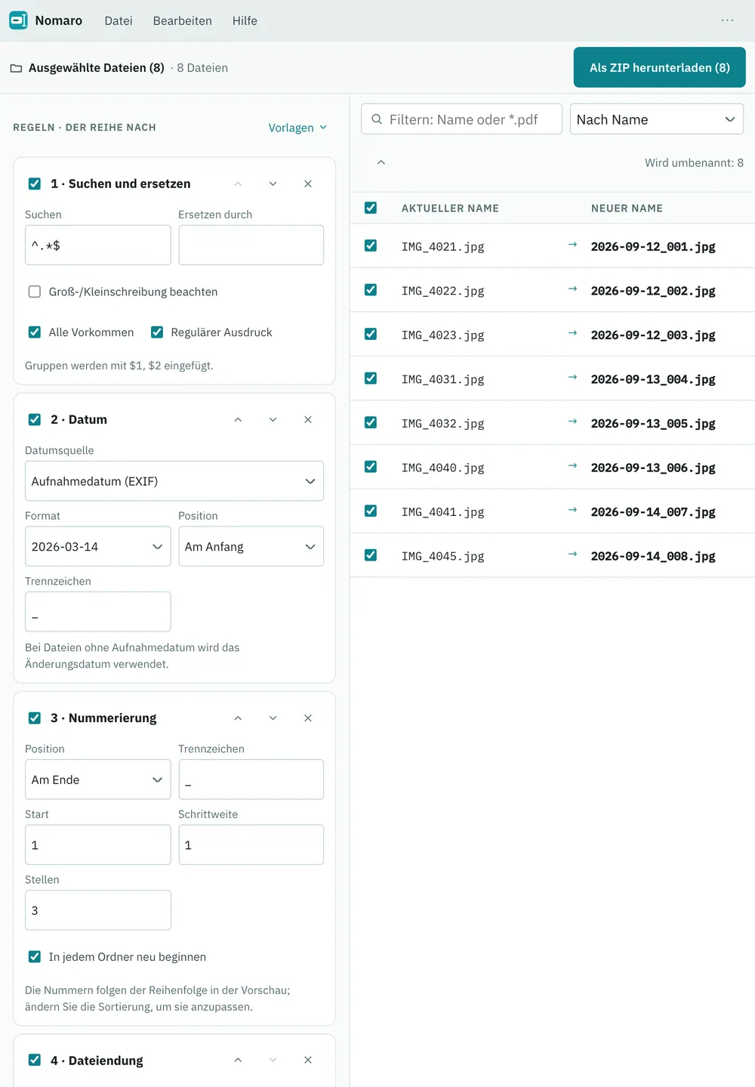This screenshot has width=755, height=1087.
Task: Click the search magnifier icon in filter
Action: (377, 119)
